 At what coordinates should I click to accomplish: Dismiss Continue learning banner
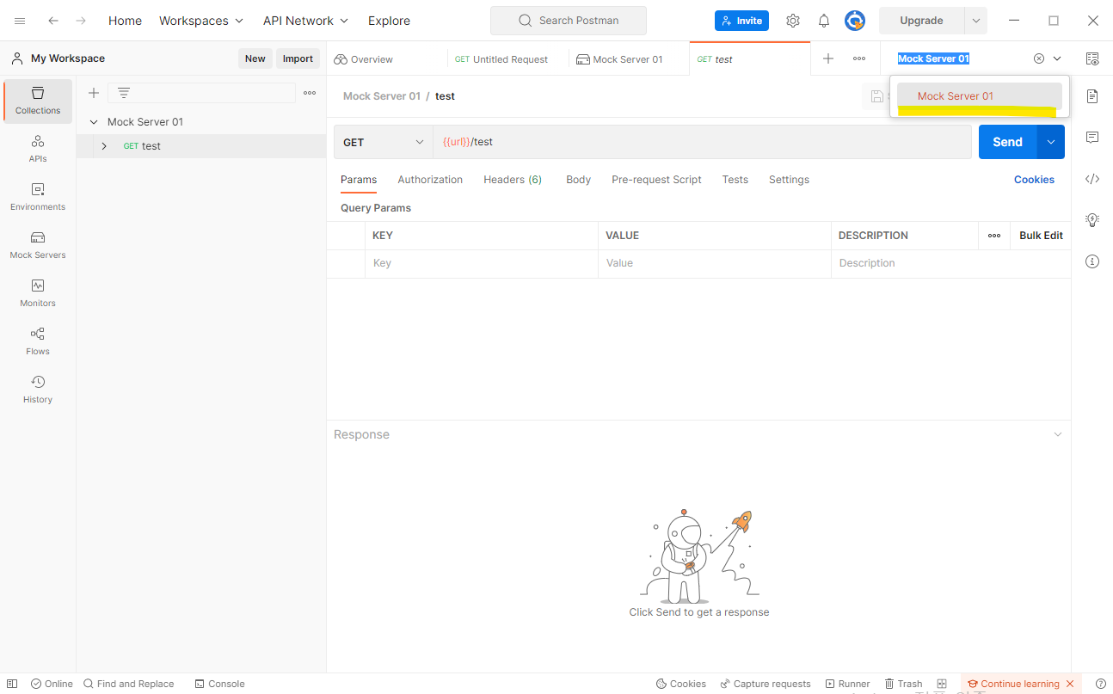[x=1070, y=684]
